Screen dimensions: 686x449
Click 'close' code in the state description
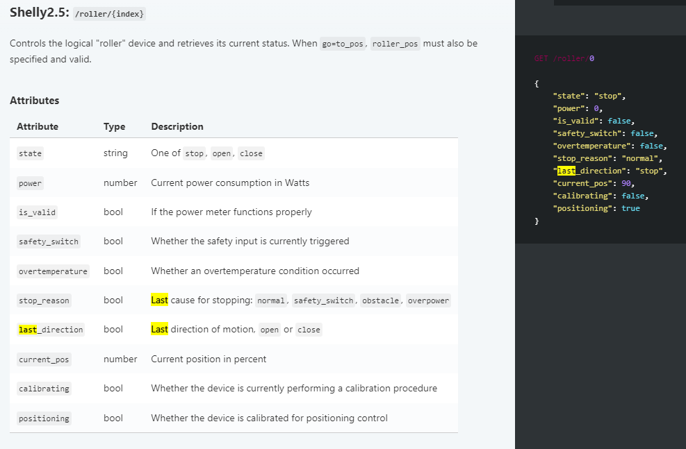pyautogui.click(x=251, y=153)
